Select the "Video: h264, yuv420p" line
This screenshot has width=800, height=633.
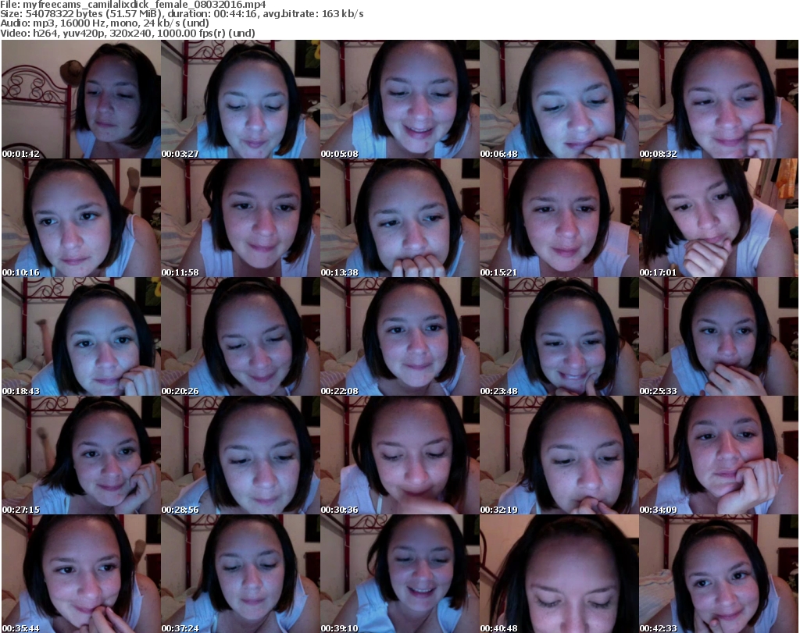coord(127,33)
